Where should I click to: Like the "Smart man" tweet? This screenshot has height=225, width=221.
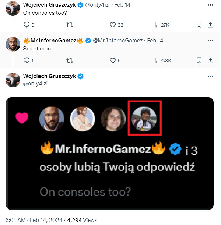[113, 60]
